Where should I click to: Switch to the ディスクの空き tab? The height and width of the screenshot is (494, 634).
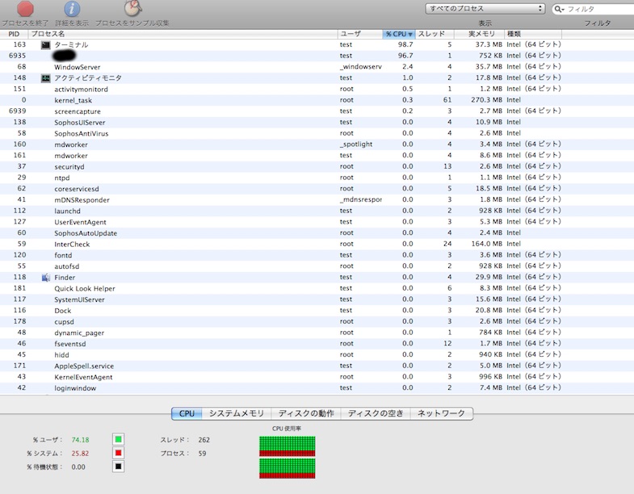click(376, 413)
